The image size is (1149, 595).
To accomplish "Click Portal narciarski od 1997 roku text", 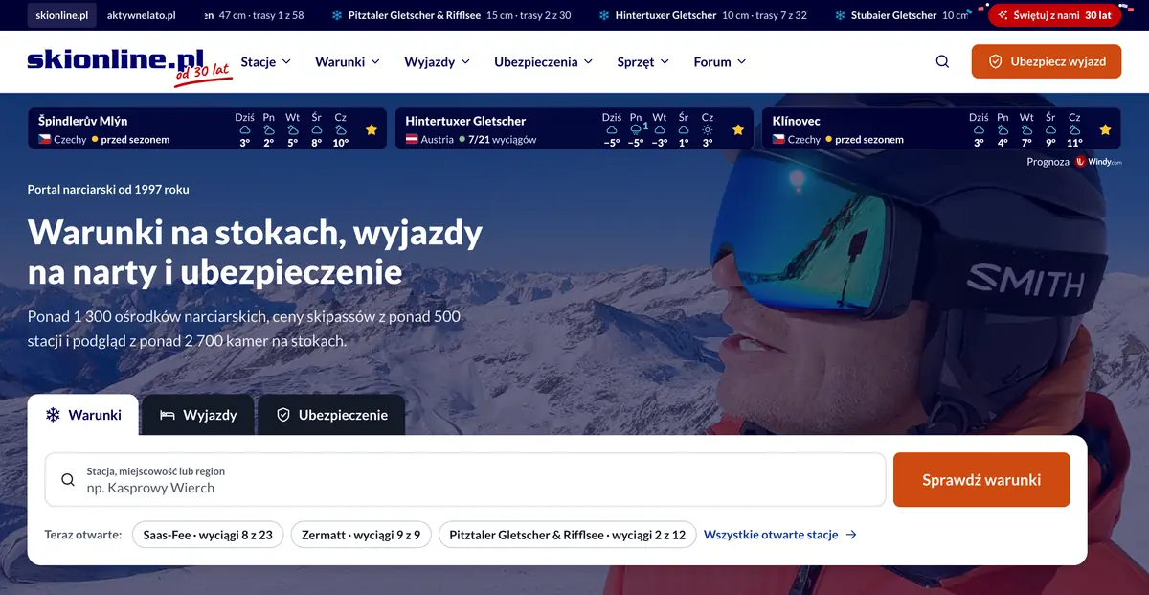I will point(108,189).
